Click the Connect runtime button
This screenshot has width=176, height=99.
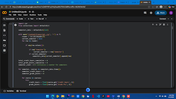pos(163,19)
